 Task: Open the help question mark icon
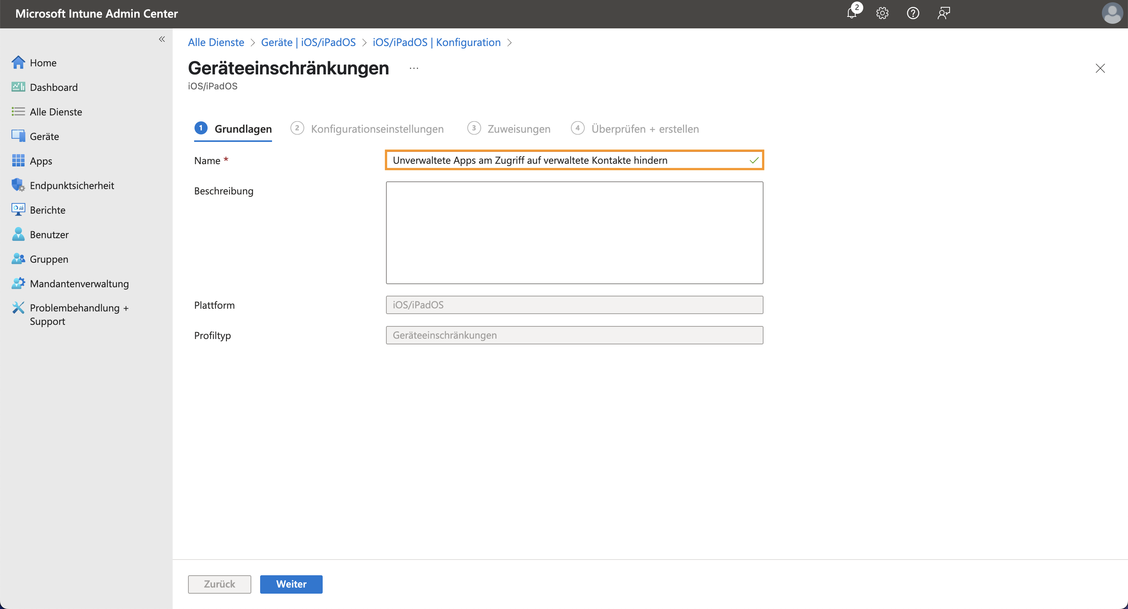coord(913,13)
